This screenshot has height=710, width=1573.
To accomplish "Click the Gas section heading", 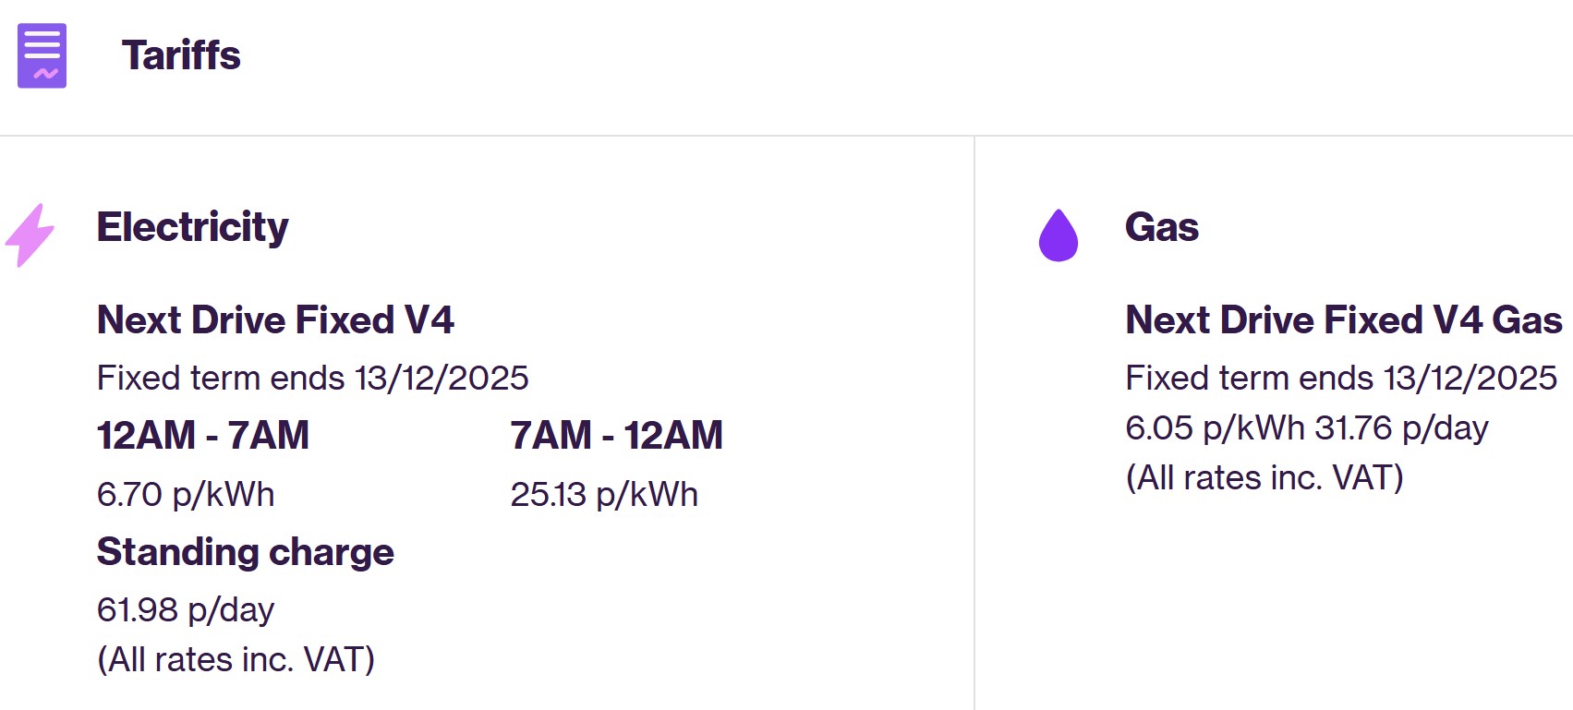I will [1161, 227].
